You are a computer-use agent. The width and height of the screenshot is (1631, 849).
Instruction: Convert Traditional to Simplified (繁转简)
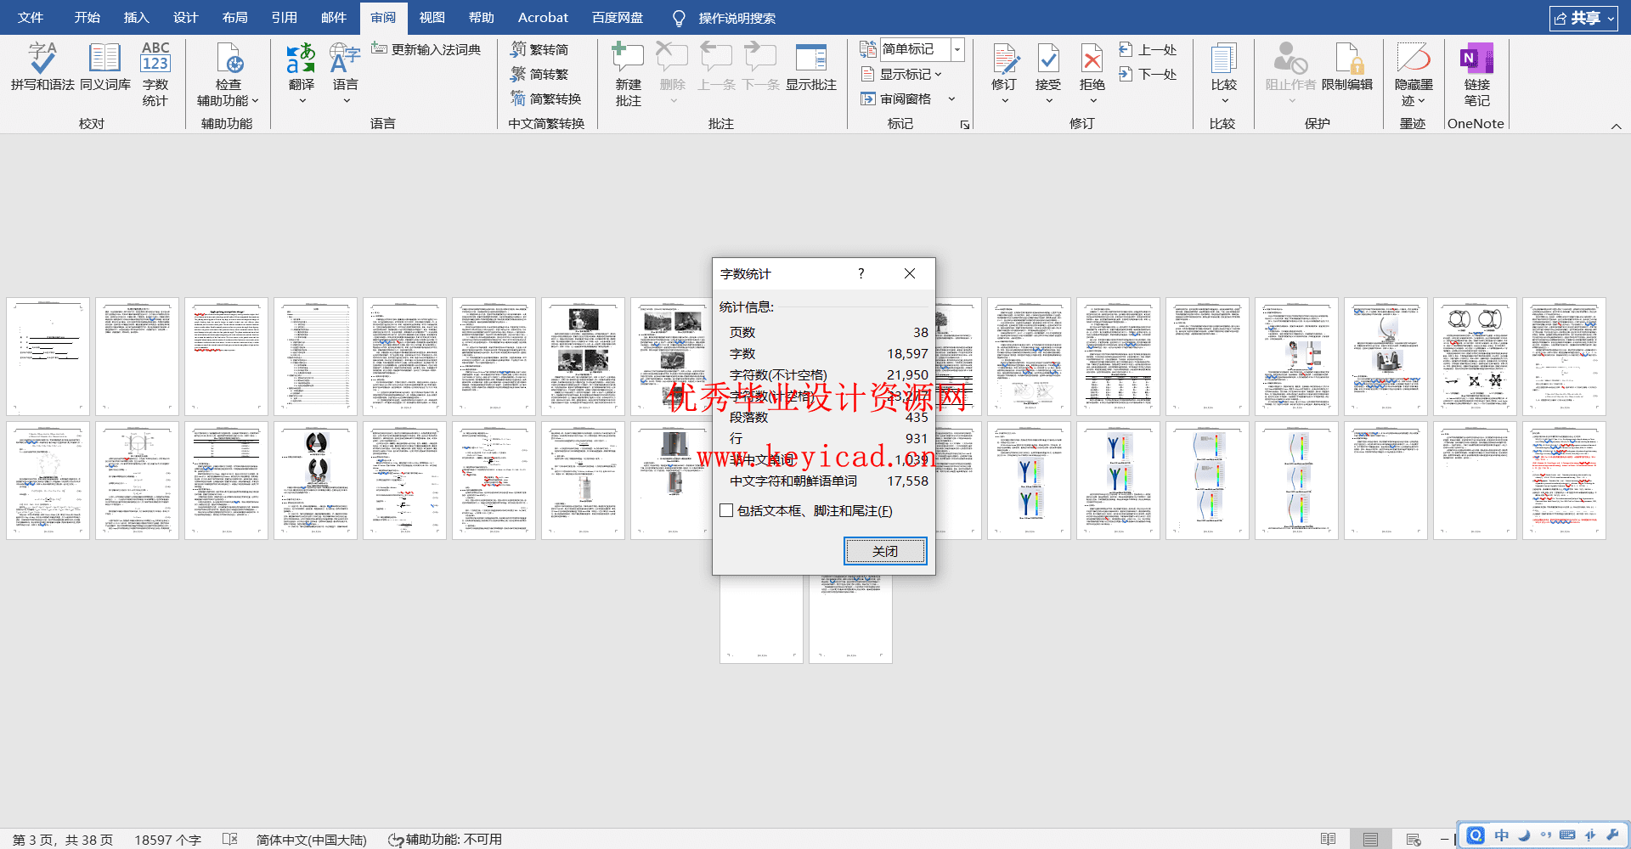(539, 49)
